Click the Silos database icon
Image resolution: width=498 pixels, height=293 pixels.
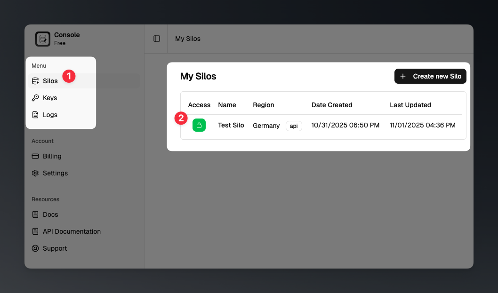click(x=35, y=81)
